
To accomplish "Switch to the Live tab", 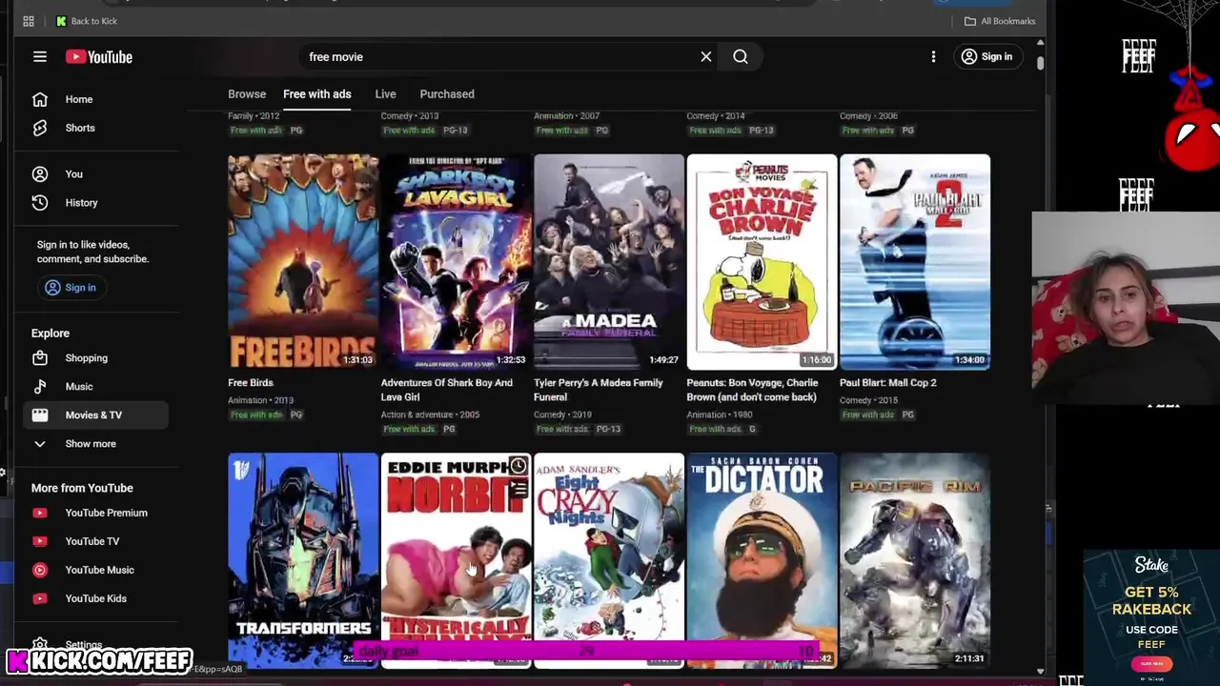I will (385, 94).
